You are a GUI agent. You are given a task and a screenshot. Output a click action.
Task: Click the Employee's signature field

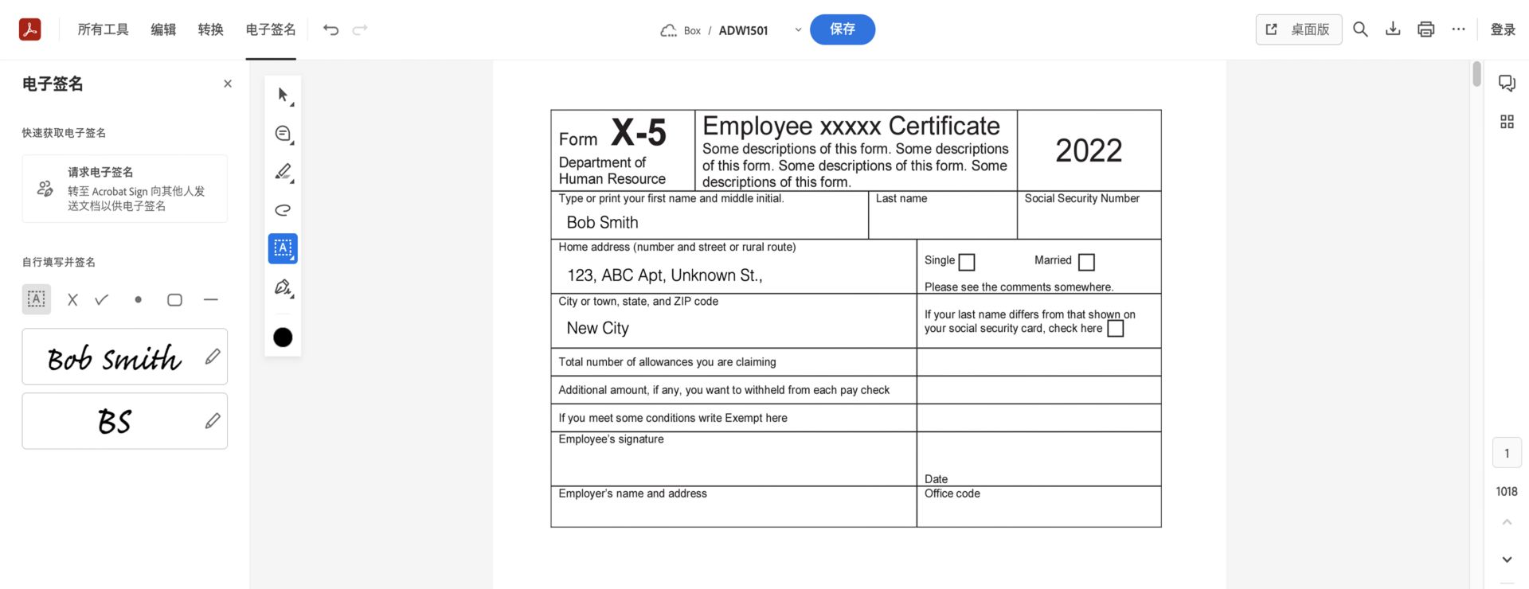coord(733,459)
